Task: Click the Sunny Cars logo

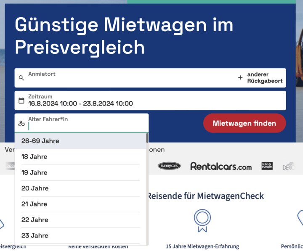Action: click(169, 166)
